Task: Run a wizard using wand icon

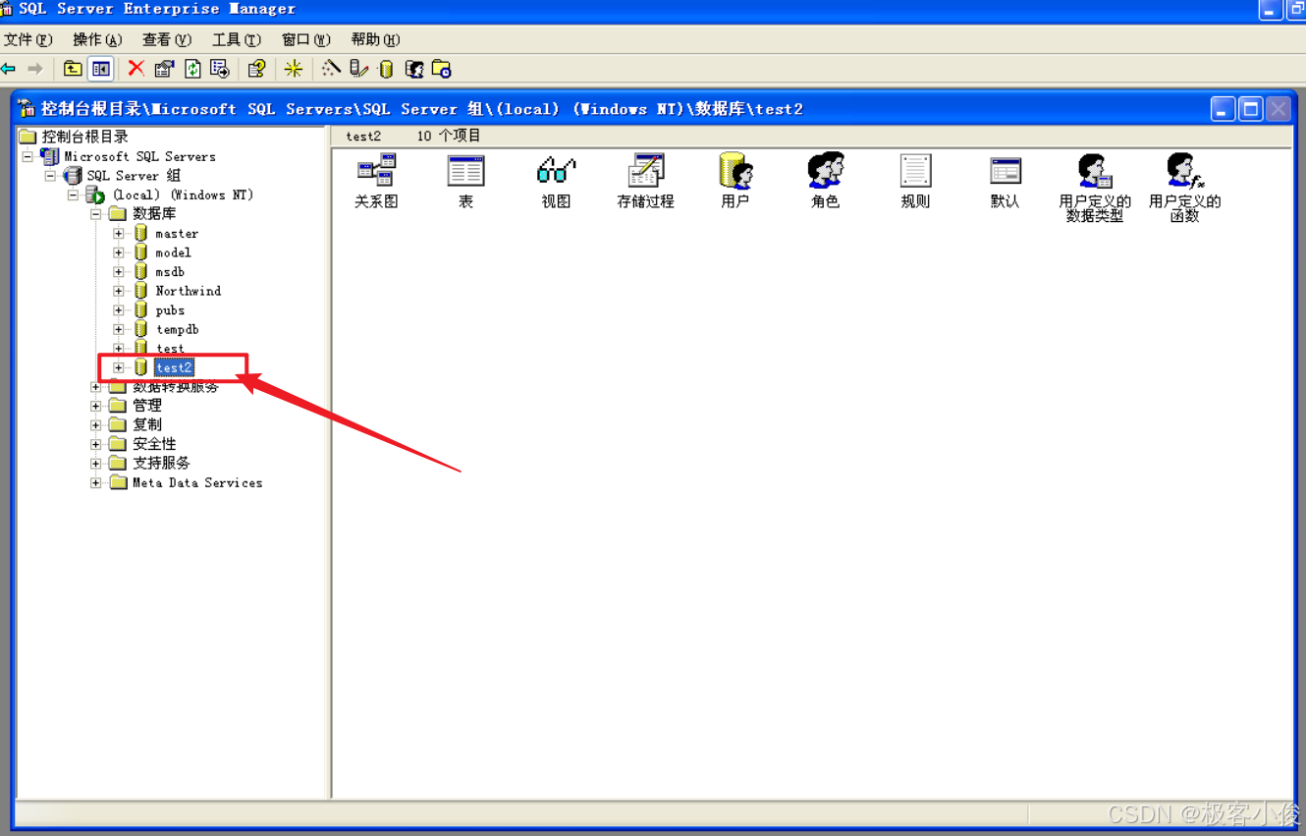Action: pyautogui.click(x=331, y=69)
